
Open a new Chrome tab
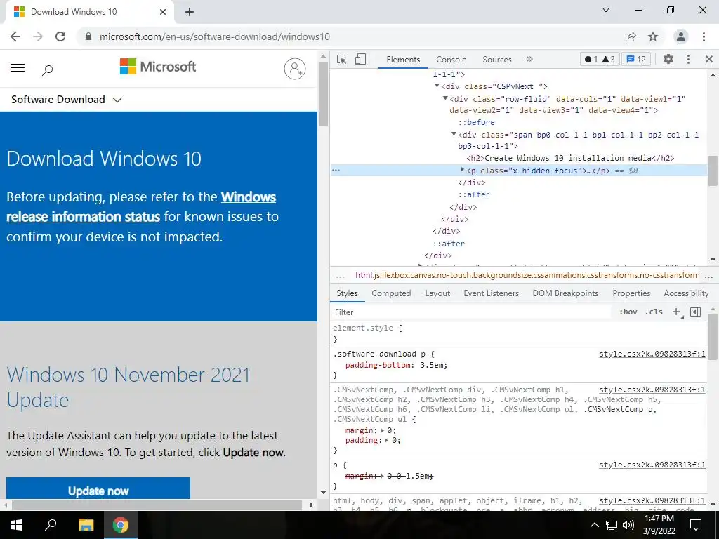[x=190, y=12]
